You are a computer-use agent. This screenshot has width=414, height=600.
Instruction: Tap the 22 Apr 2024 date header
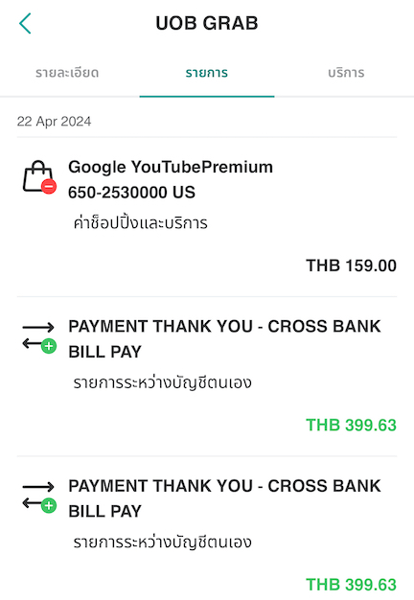[54, 122]
